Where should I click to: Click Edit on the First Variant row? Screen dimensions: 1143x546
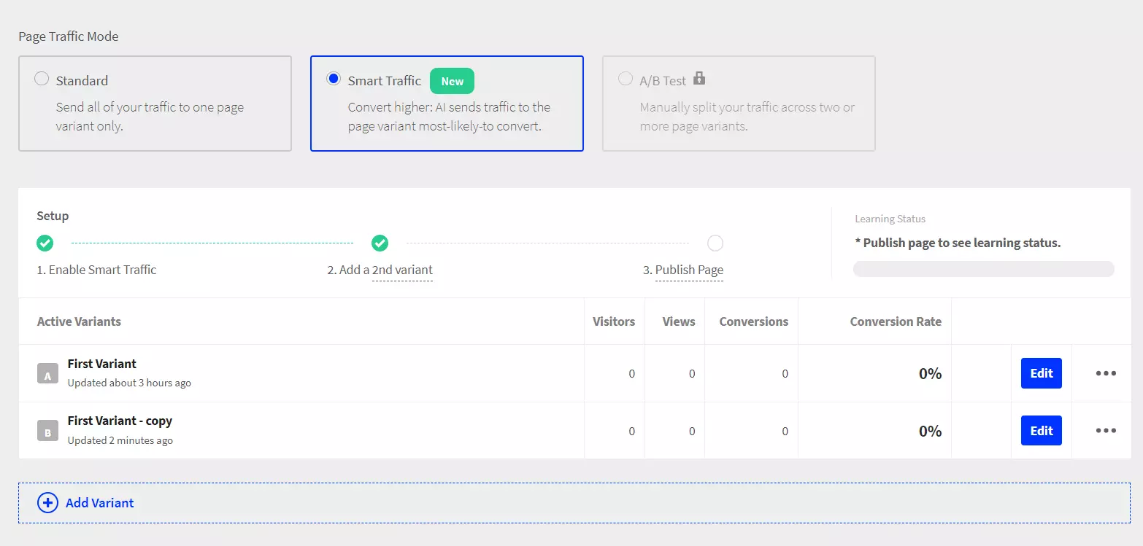1041,373
